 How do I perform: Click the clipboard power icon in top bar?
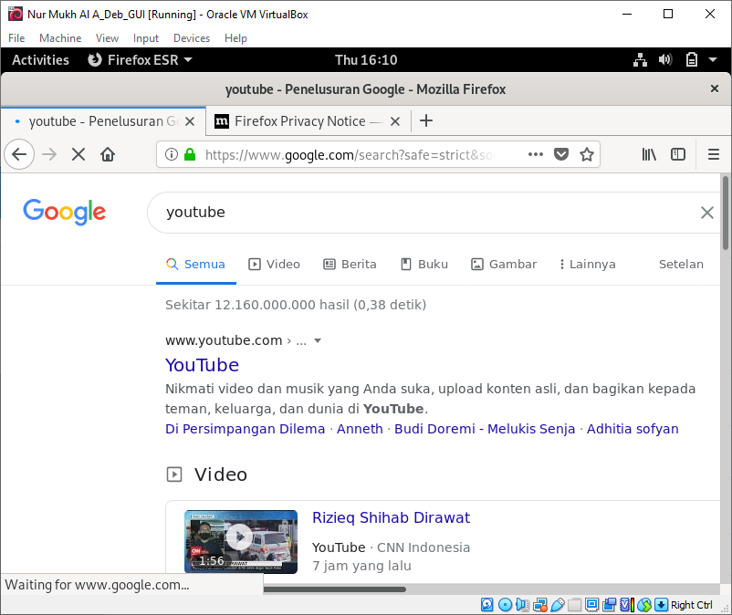(692, 59)
